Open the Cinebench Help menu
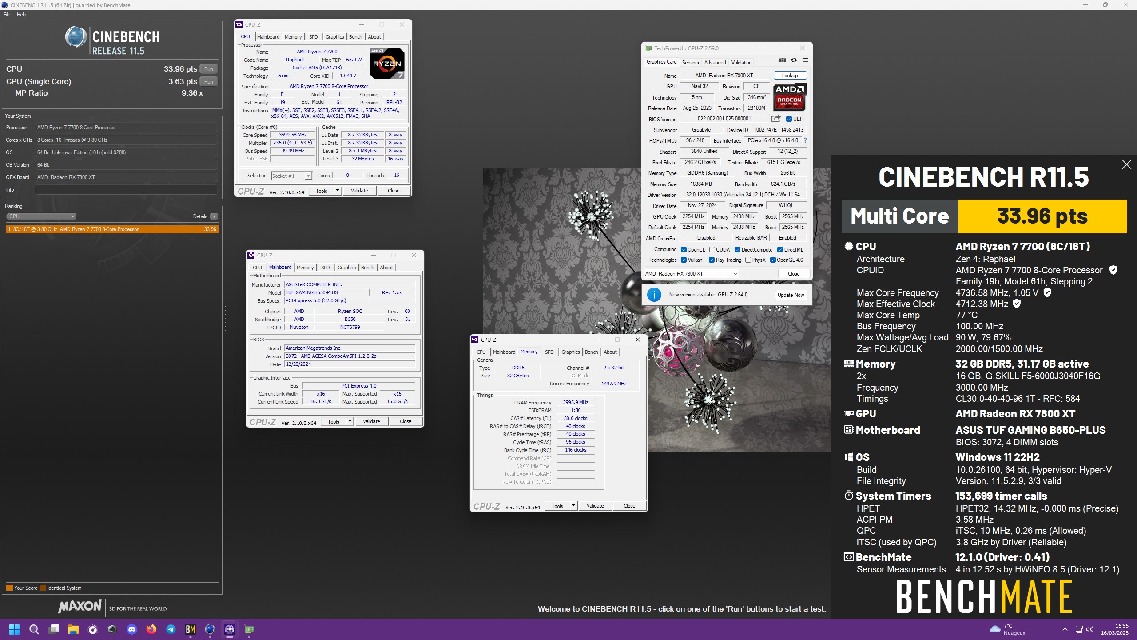 [x=21, y=15]
